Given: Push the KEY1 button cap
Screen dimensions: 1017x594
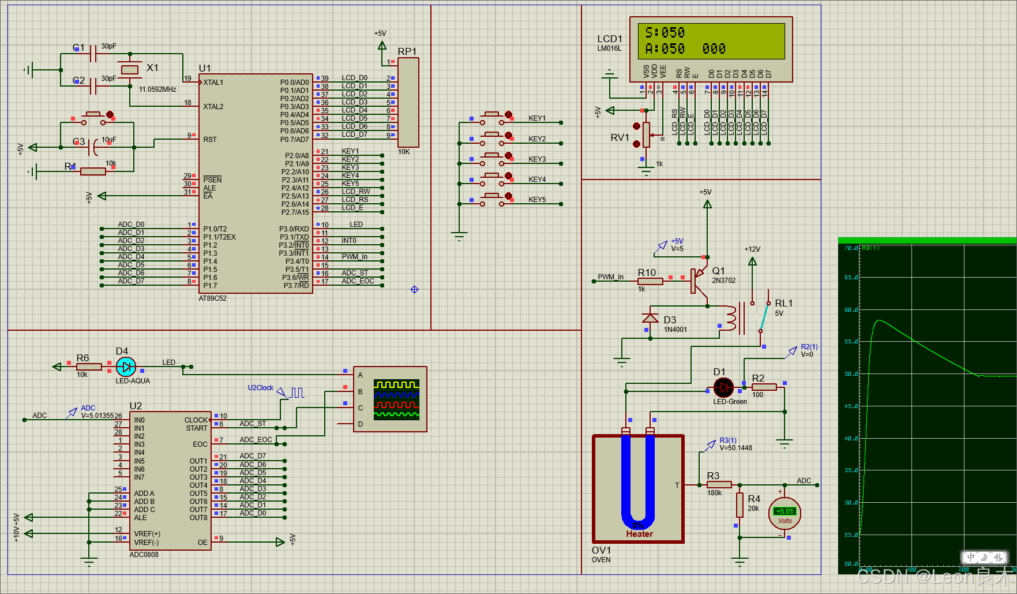Looking at the screenshot, I should [491, 114].
